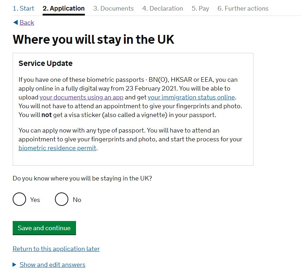Follow 'your immigration status online' link
301x276 pixels.
[191, 97]
